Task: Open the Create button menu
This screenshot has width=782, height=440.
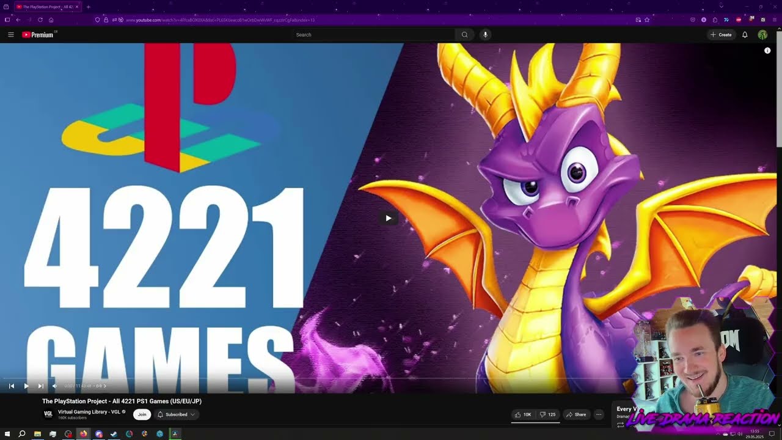Action: [x=721, y=35]
